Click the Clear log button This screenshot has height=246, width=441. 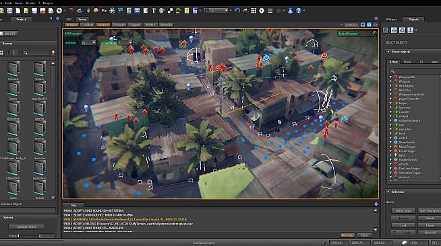(364, 235)
